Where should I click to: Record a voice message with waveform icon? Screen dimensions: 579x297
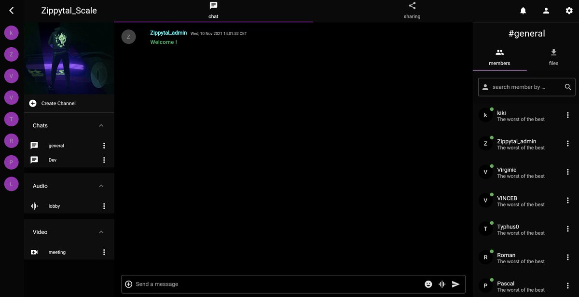pyautogui.click(x=442, y=284)
